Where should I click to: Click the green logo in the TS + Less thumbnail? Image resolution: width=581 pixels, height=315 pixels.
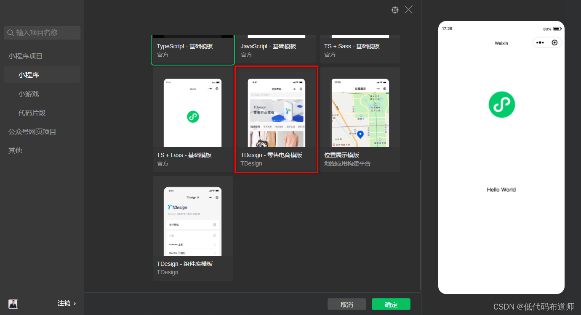tap(193, 117)
